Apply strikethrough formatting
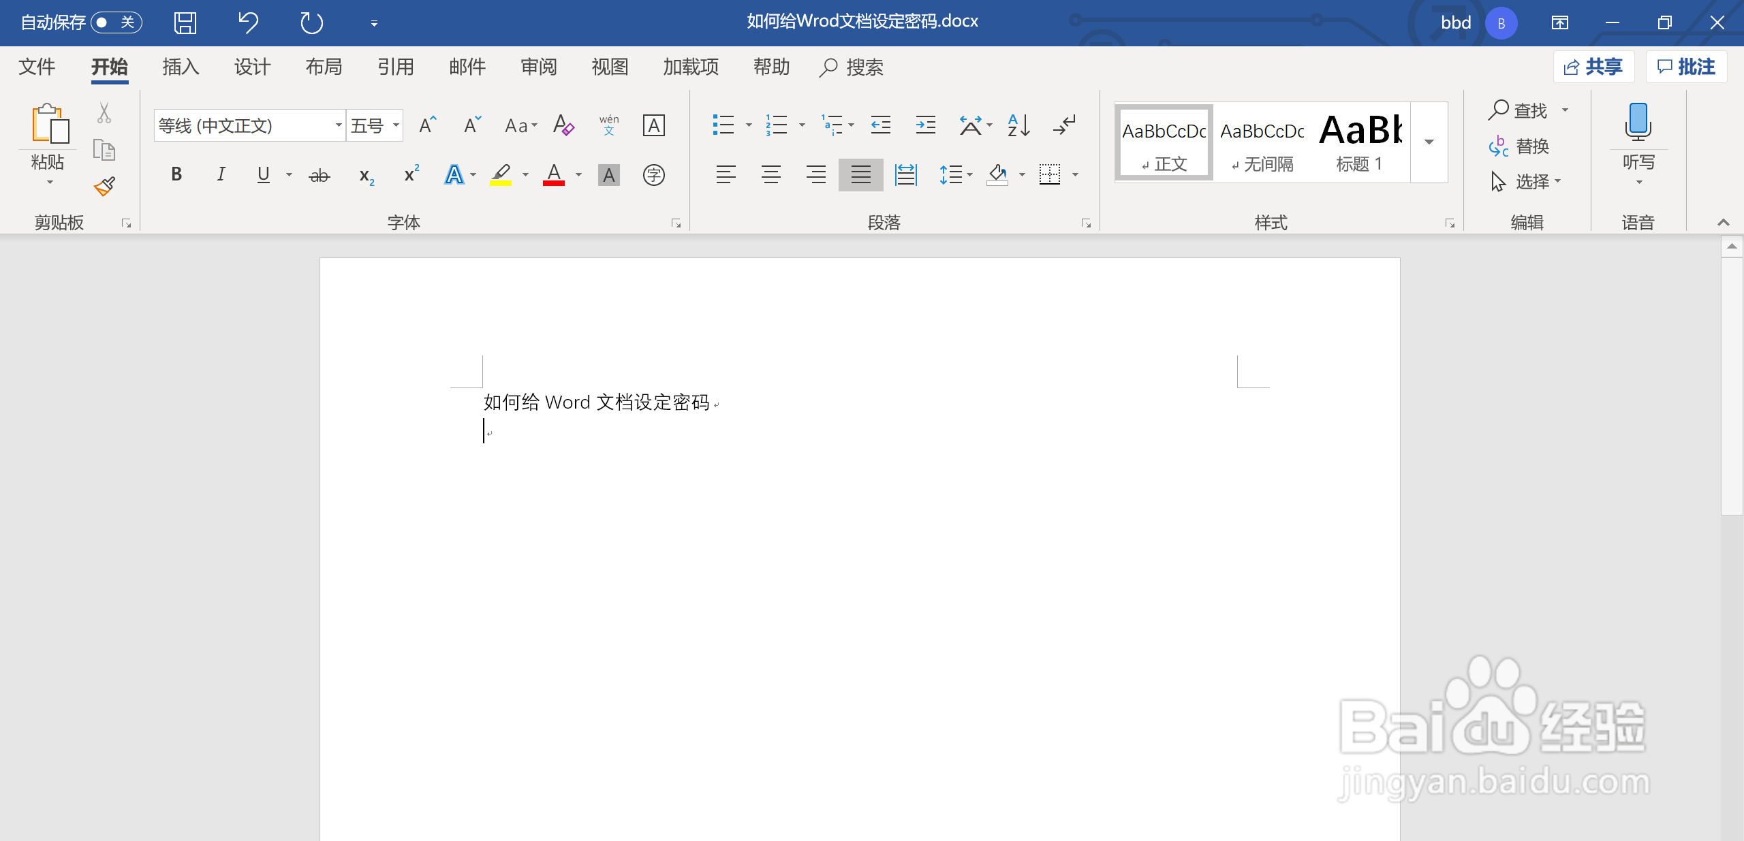 pos(319,176)
